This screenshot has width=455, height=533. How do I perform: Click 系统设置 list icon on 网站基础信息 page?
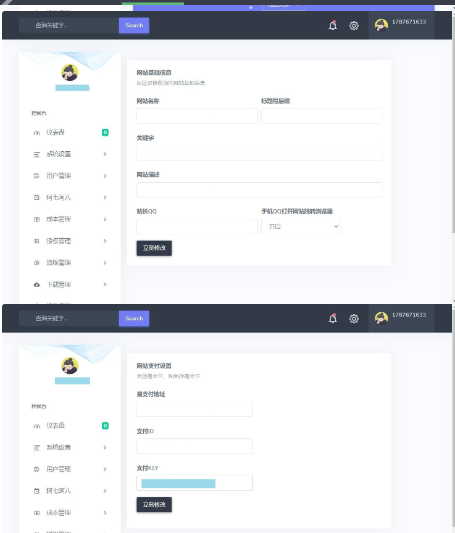coord(36,155)
